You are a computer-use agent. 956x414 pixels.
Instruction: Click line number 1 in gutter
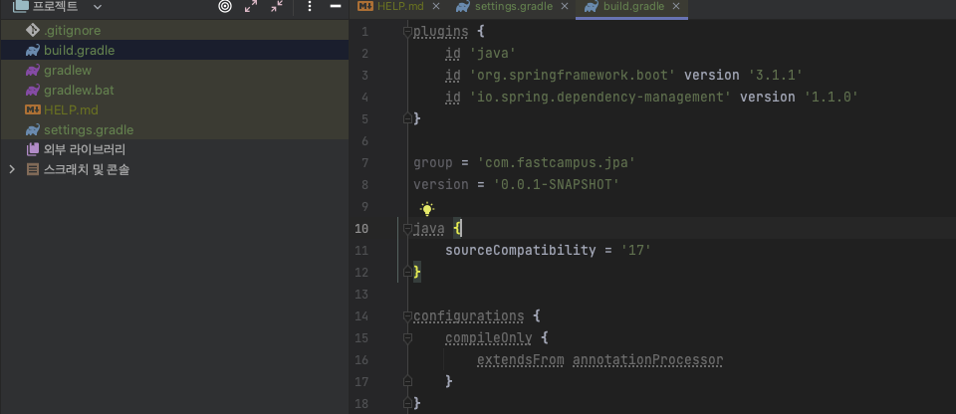(x=364, y=32)
